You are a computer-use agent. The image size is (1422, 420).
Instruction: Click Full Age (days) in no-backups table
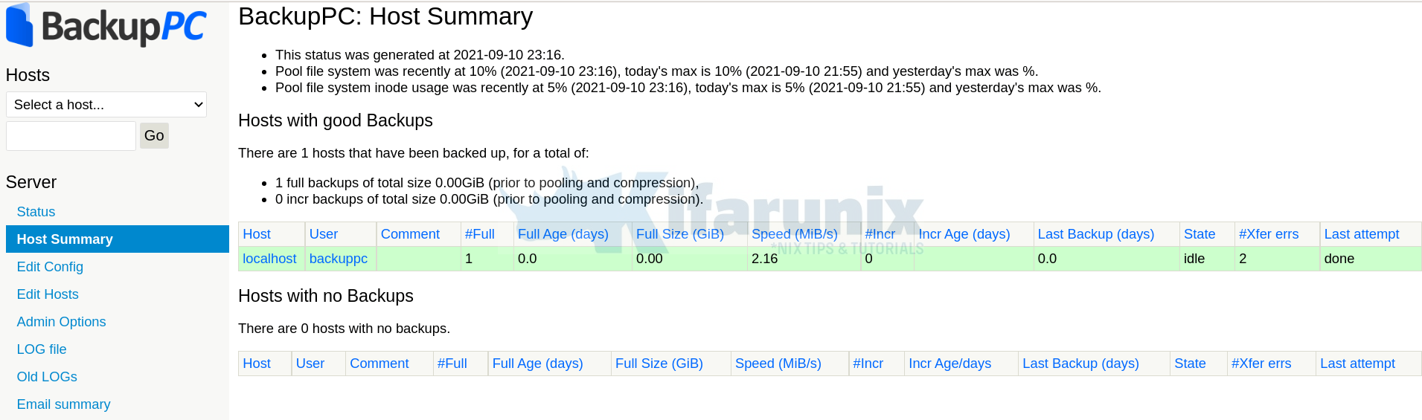pos(537,364)
